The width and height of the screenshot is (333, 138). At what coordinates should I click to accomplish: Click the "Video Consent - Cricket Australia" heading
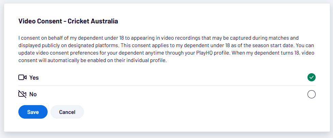tap(68, 21)
